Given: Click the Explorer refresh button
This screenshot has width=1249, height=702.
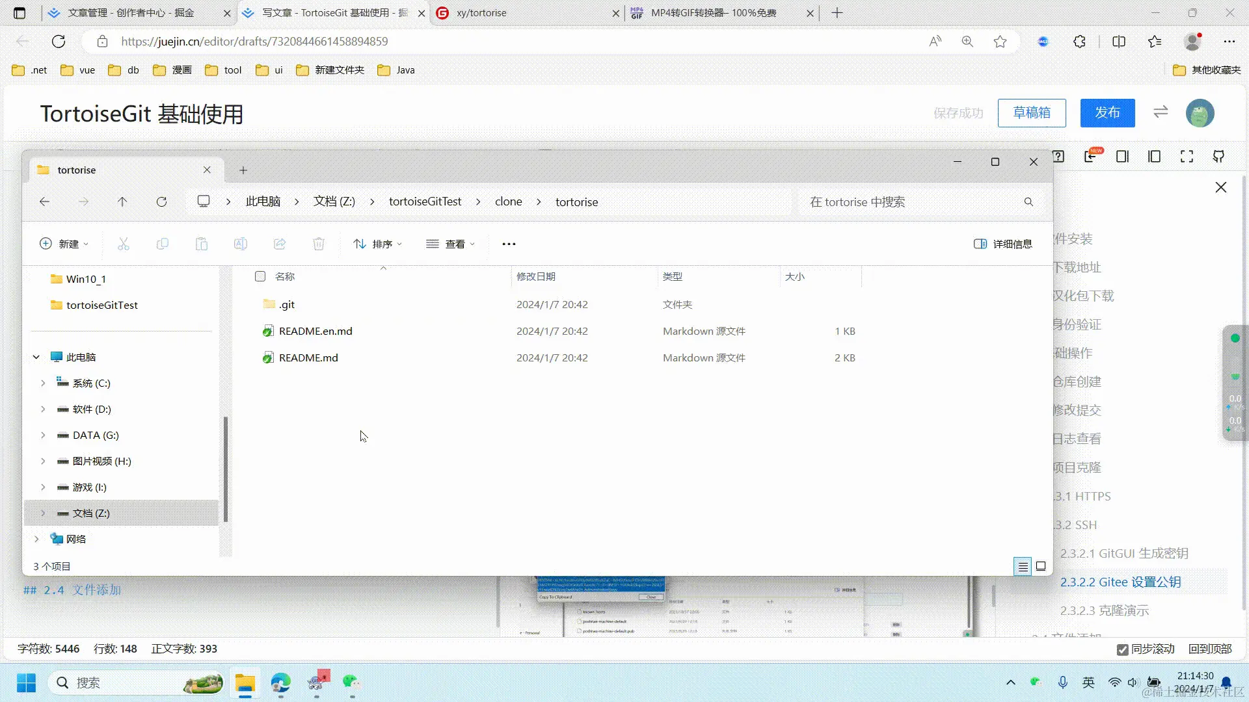Looking at the screenshot, I should click(161, 201).
